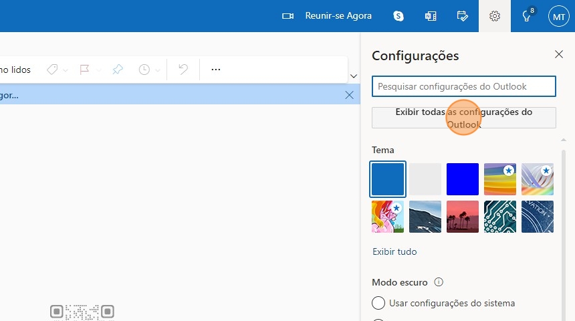Open the MT account avatar
This screenshot has height=321, width=575.
[558, 16]
